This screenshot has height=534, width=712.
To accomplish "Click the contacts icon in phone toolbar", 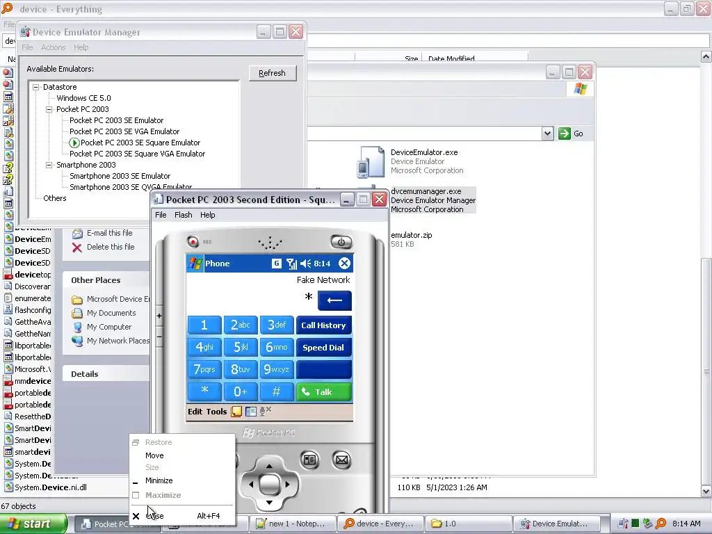I will coord(250,412).
